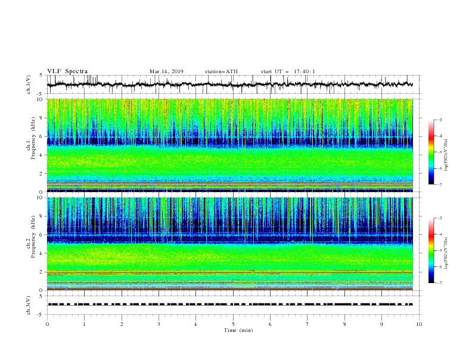
Task: Click the "-7" label on ch.2 color bar
Action: [x=439, y=283]
